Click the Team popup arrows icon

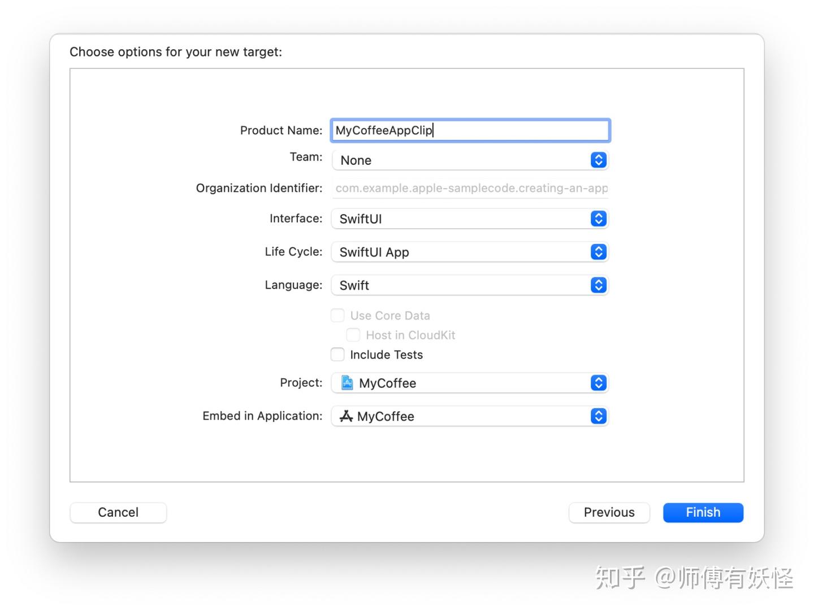[598, 160]
